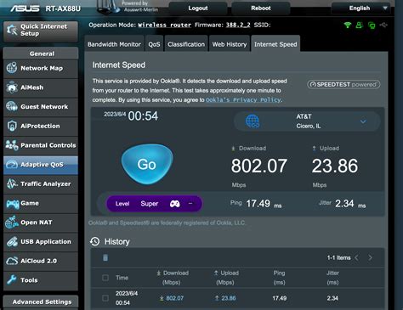Click firmware version 388.2_2 link

(x=238, y=25)
